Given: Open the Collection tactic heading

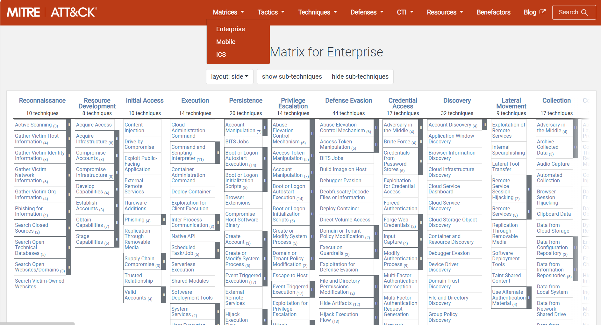Looking at the screenshot, I should coord(557,101).
